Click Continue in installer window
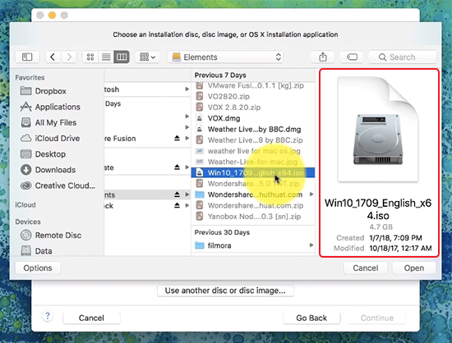This screenshot has width=452, height=343. [x=376, y=318]
